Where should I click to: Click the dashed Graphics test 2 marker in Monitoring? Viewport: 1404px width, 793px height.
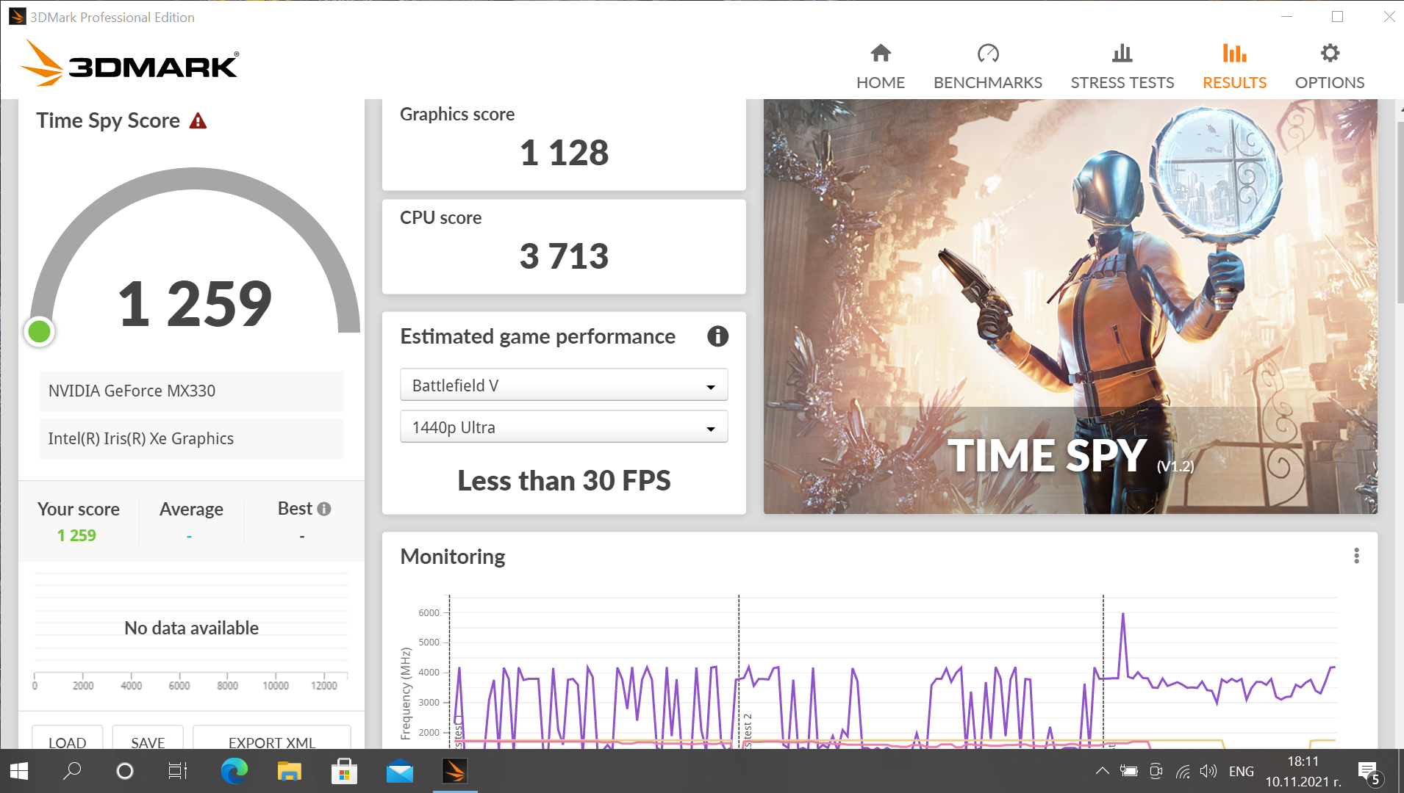[x=739, y=672]
